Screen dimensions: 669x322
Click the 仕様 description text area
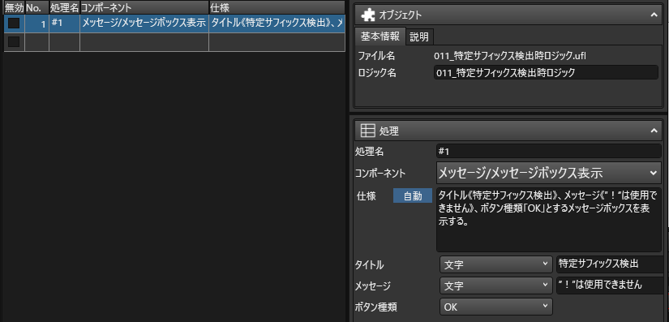(549, 220)
